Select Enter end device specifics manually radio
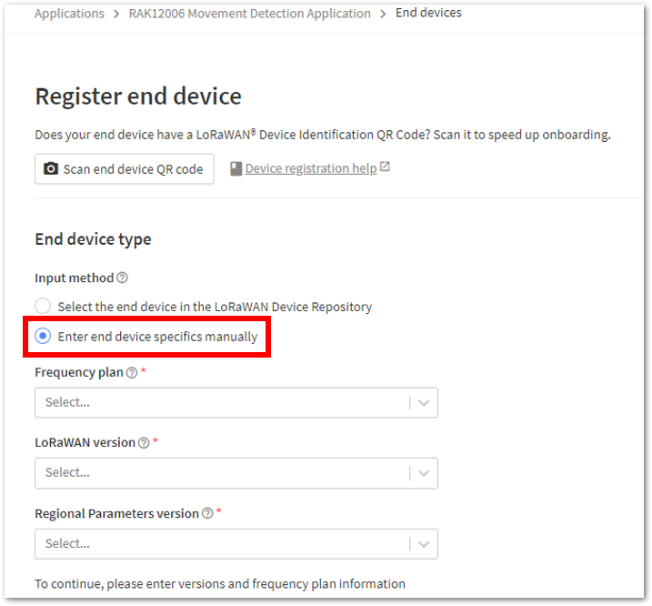652x606 pixels. click(43, 336)
